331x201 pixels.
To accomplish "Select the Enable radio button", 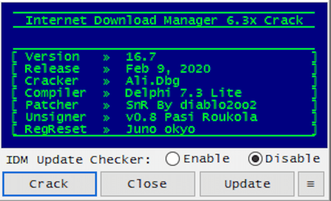I will click(x=173, y=159).
